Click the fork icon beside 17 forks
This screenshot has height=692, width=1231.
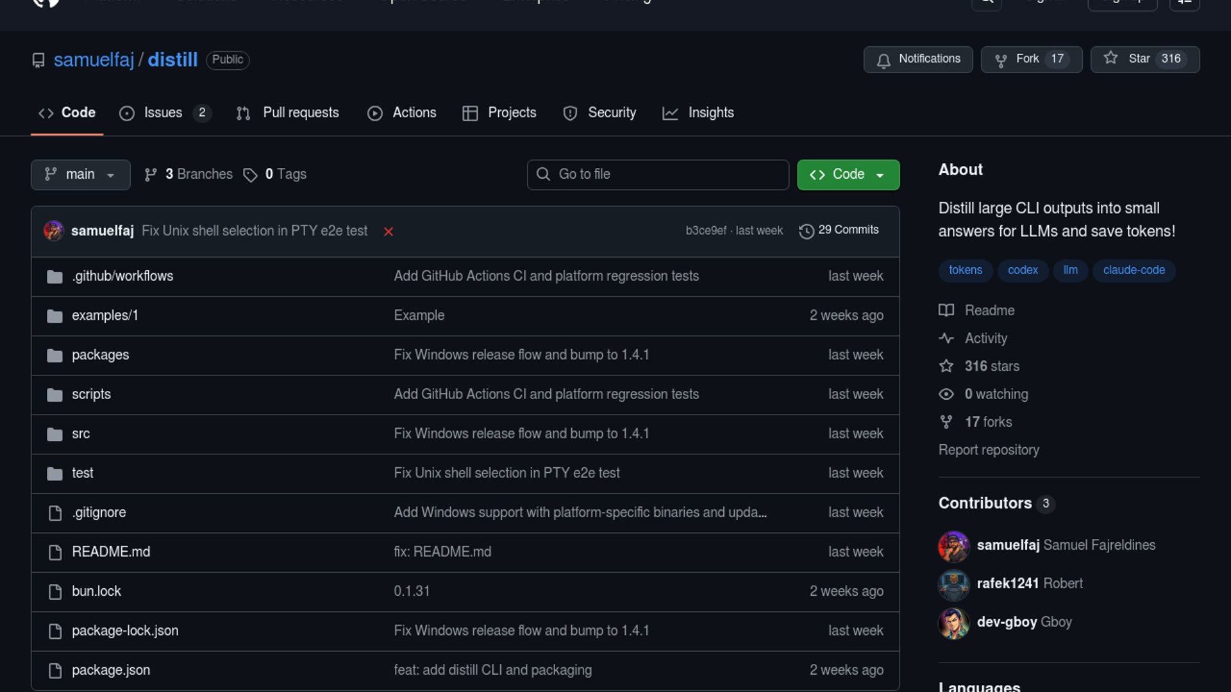pyautogui.click(x=946, y=422)
